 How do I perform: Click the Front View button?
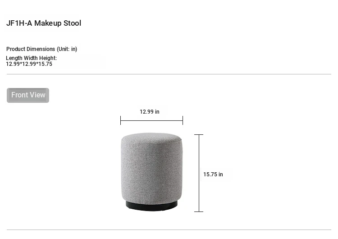(x=28, y=95)
